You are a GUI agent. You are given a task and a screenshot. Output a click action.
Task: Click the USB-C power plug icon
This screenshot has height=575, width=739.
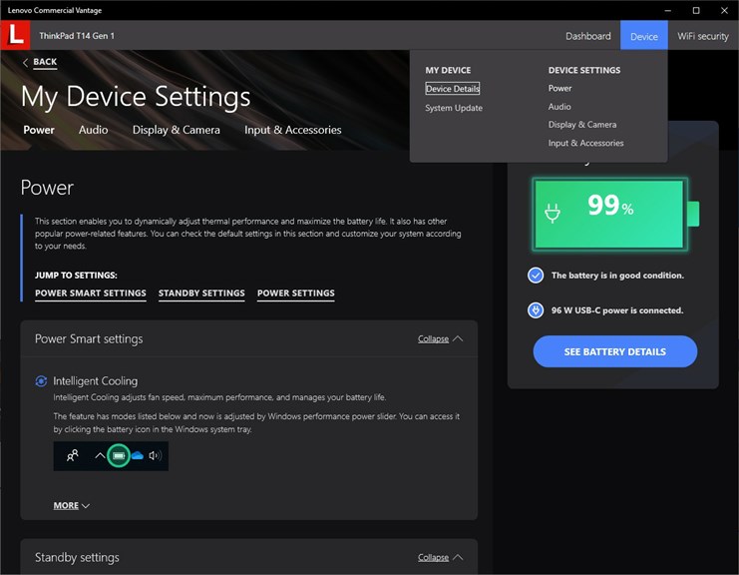(536, 310)
